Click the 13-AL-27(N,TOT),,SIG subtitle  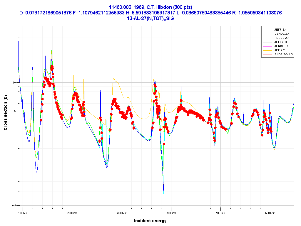pos(150,18)
